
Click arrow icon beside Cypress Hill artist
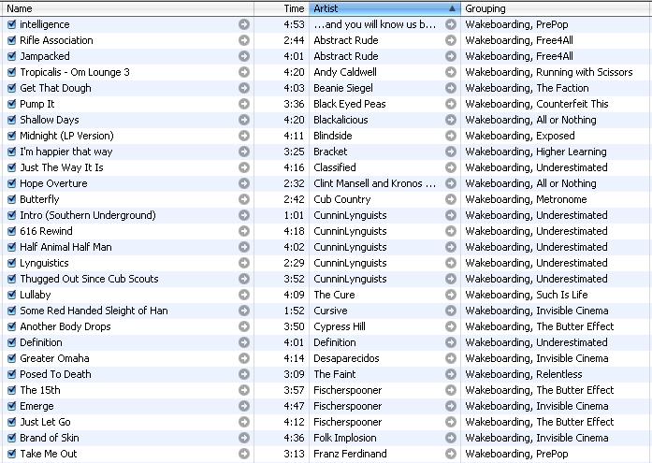coord(451,326)
